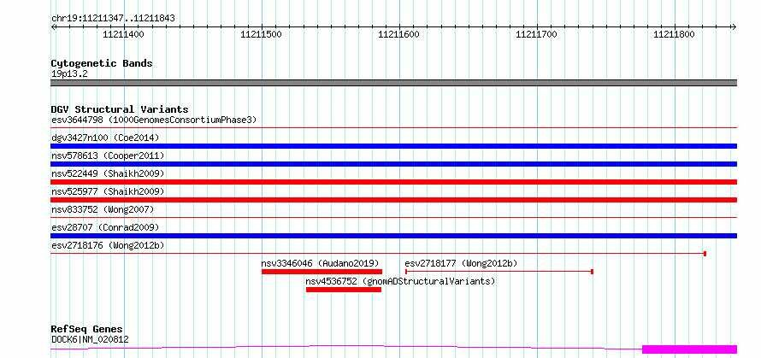This screenshot has height=358, width=761.
Task: Click the red nsv4536752 variant bar
Action: pyautogui.click(x=344, y=290)
